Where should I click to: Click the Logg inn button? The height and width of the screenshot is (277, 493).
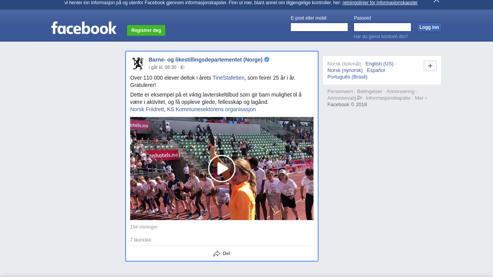coord(429,27)
